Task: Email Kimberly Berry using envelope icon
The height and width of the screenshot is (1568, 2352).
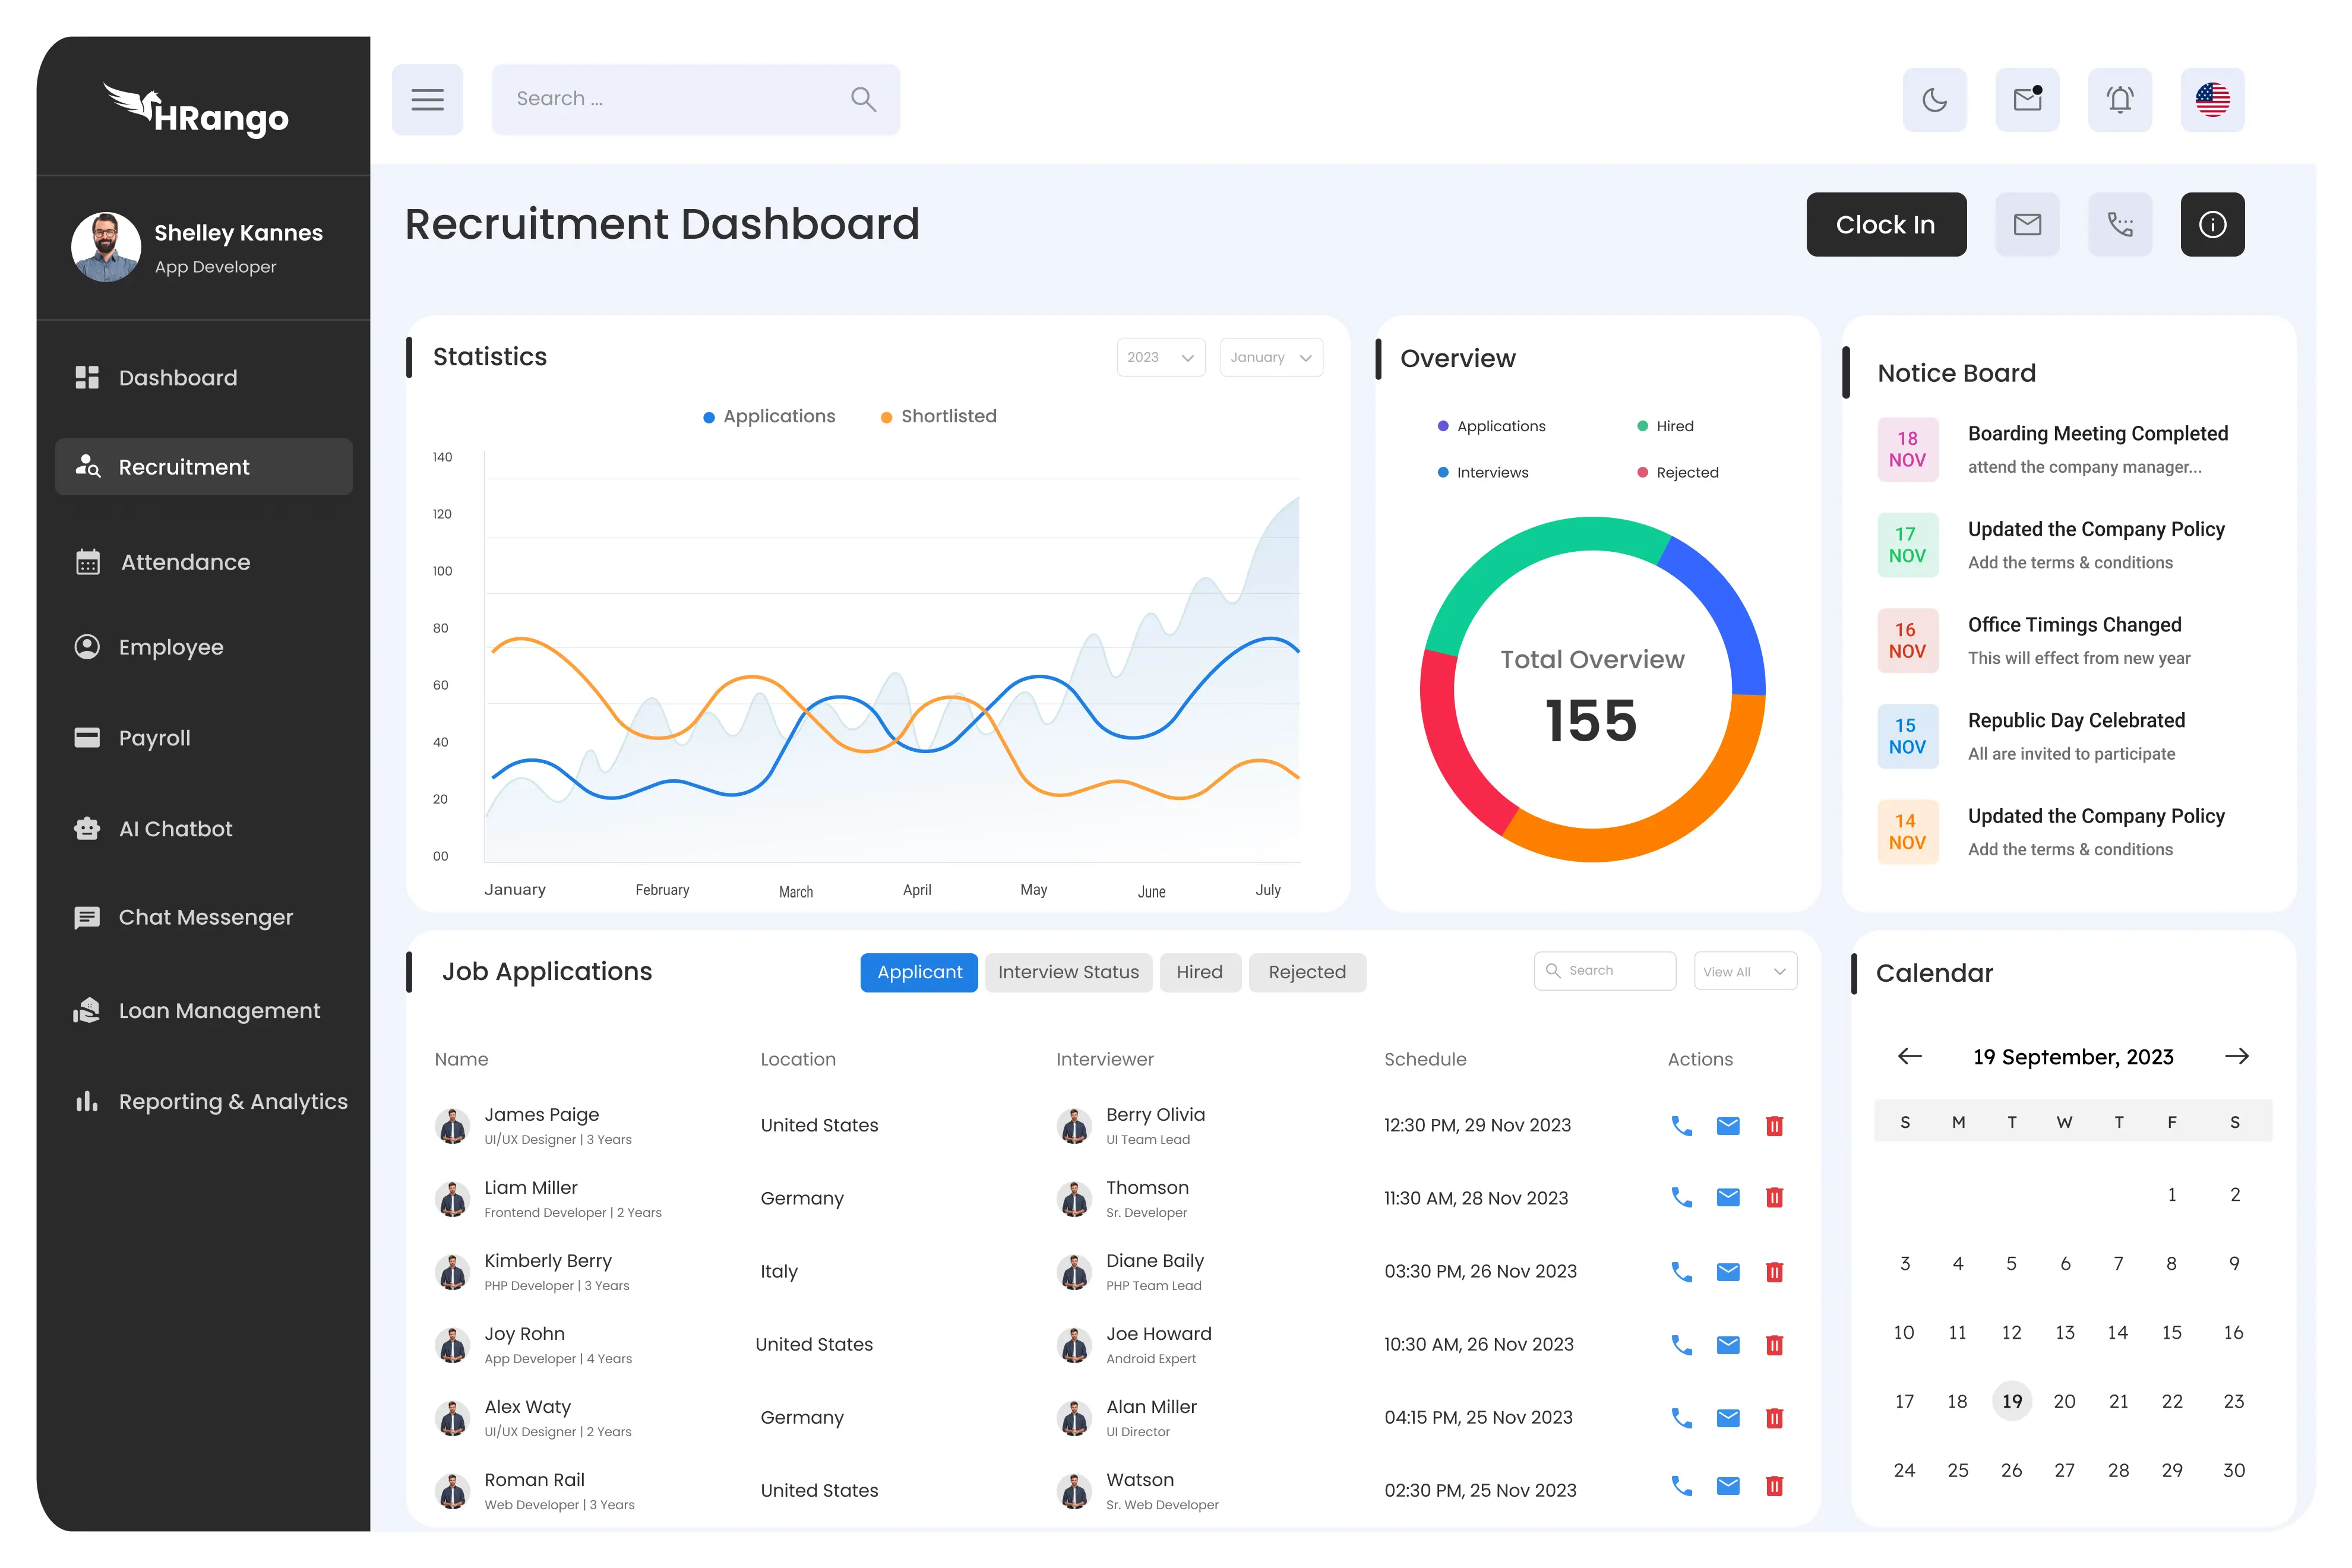Action: [1728, 1272]
